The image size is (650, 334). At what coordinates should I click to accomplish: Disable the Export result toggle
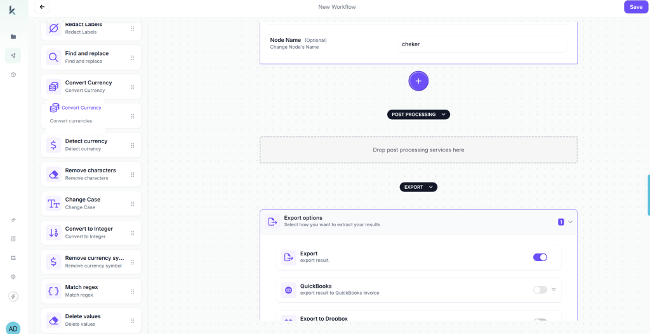pos(540,257)
